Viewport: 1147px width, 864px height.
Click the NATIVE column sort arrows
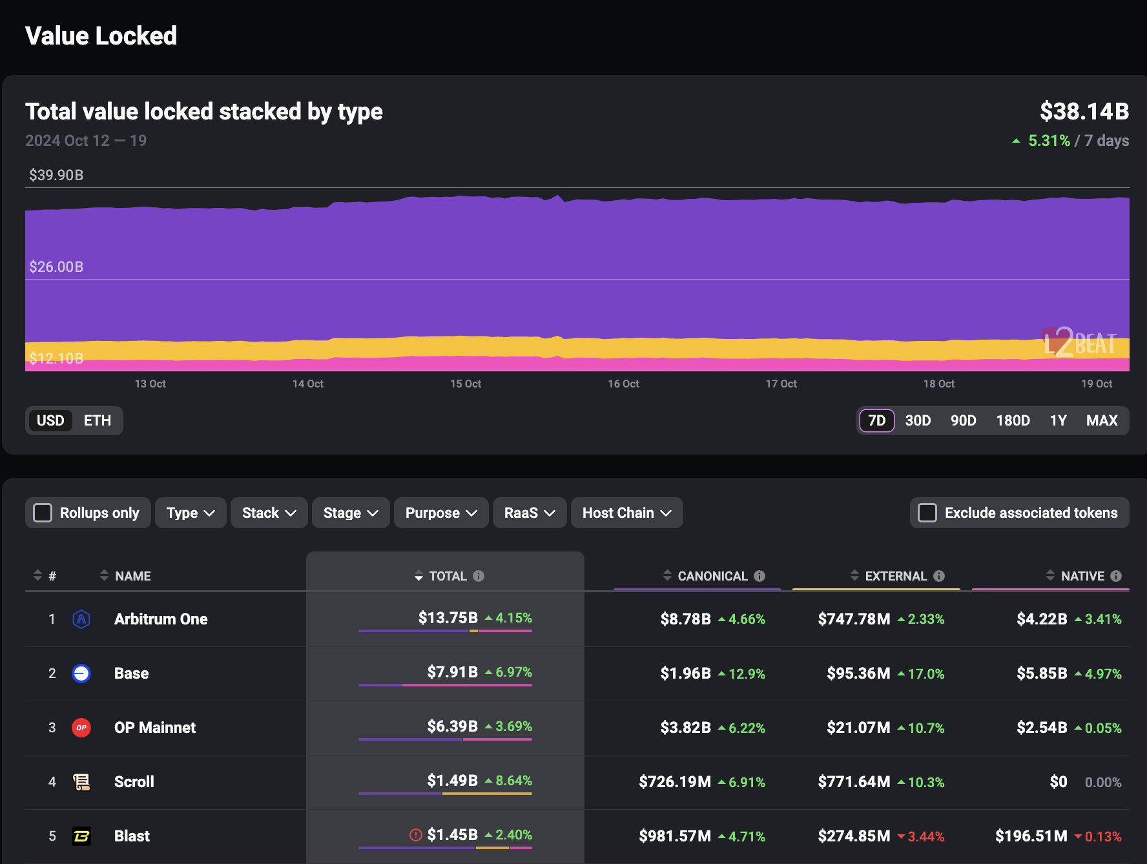click(1050, 575)
